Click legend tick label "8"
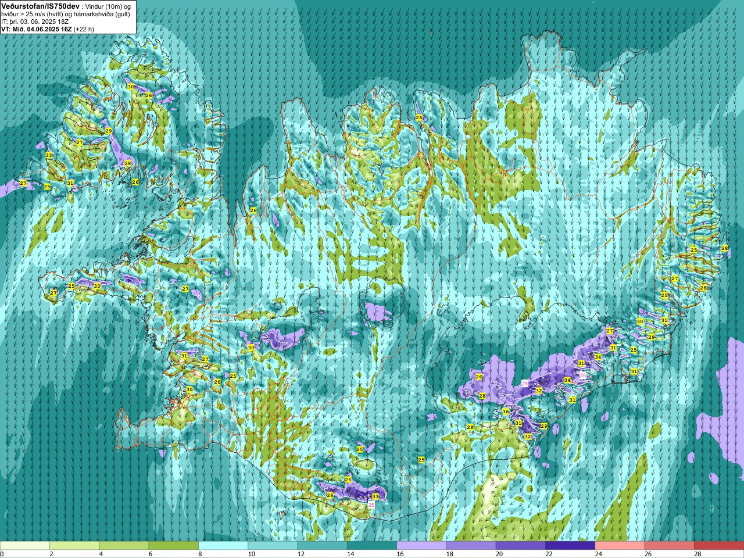Image resolution: width=744 pixels, height=558 pixels. coord(201,554)
